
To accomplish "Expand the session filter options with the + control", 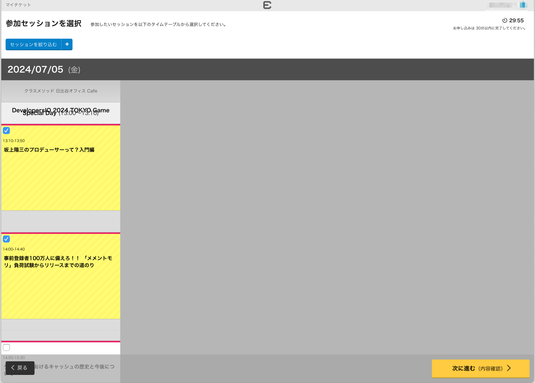I will 67,44.
